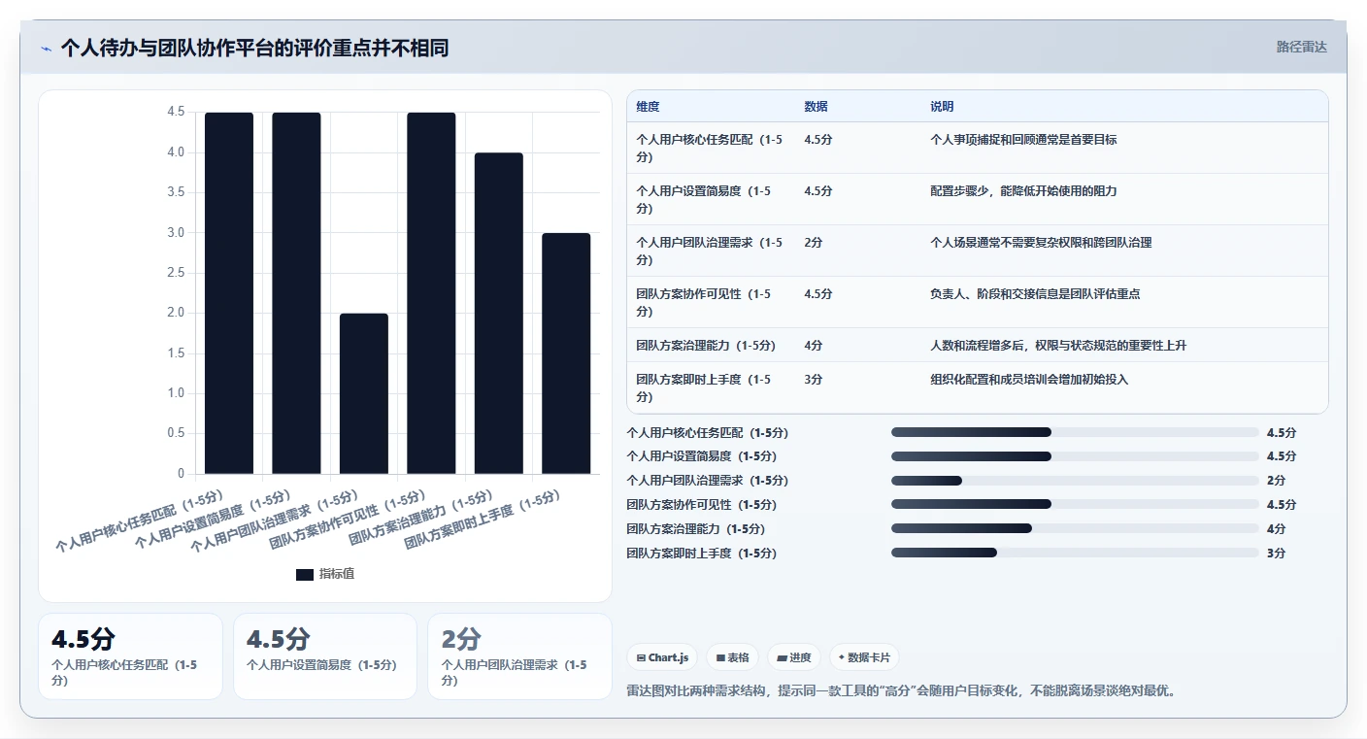Click the Chart.js chip
This screenshot has height=739, width=1367.
coord(662,657)
